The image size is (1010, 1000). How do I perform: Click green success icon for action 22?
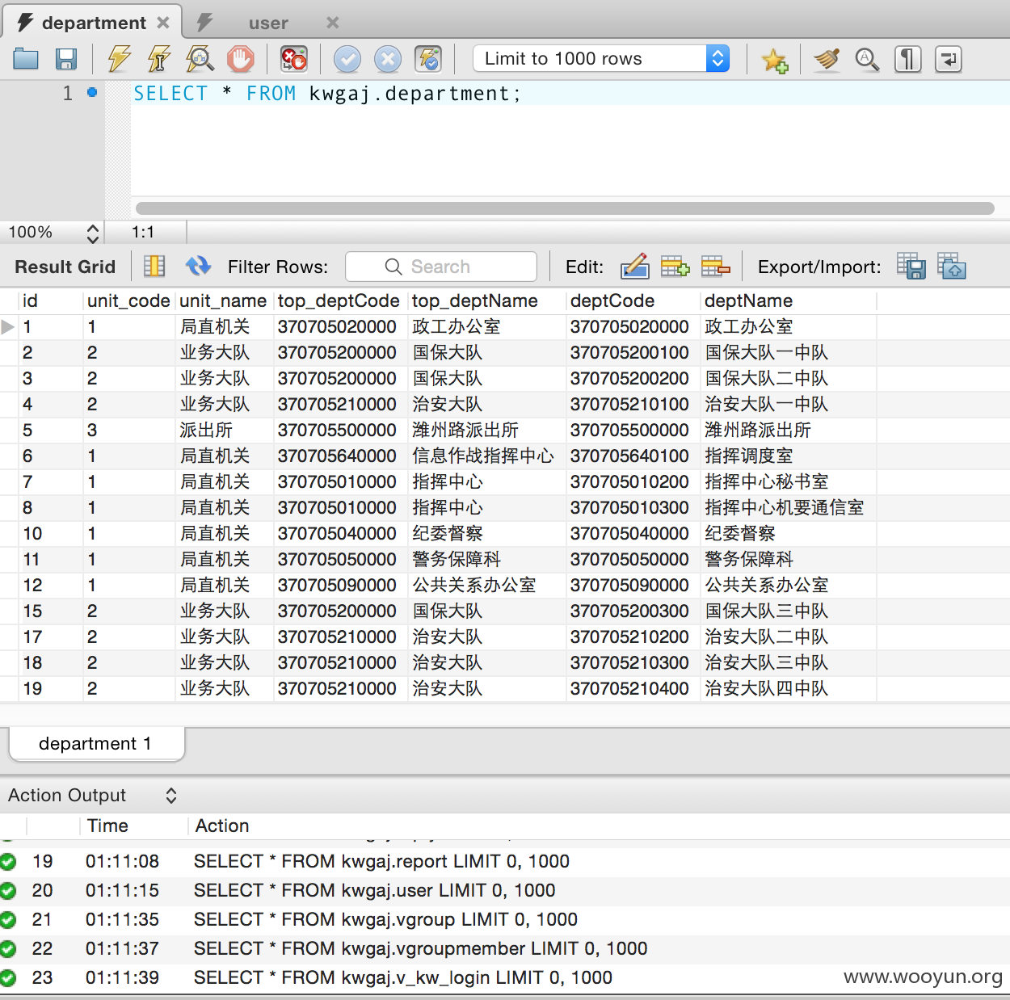(8, 949)
